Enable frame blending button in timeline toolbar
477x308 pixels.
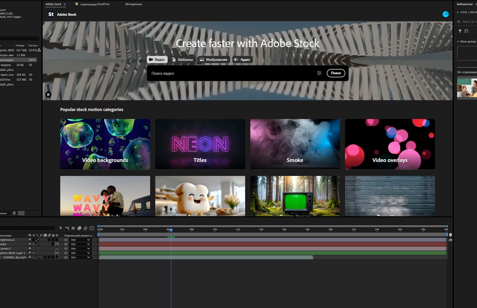(79, 228)
